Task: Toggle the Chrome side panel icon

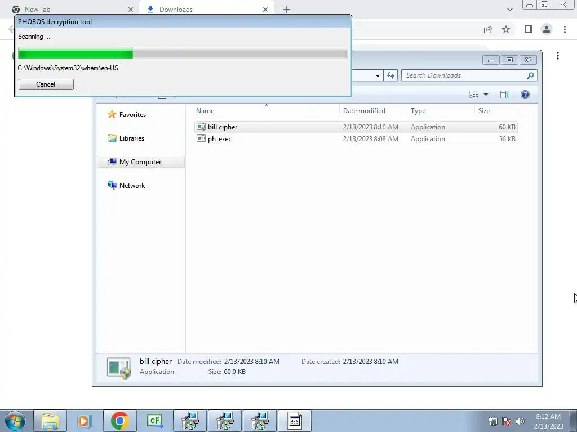Action: pos(529,29)
